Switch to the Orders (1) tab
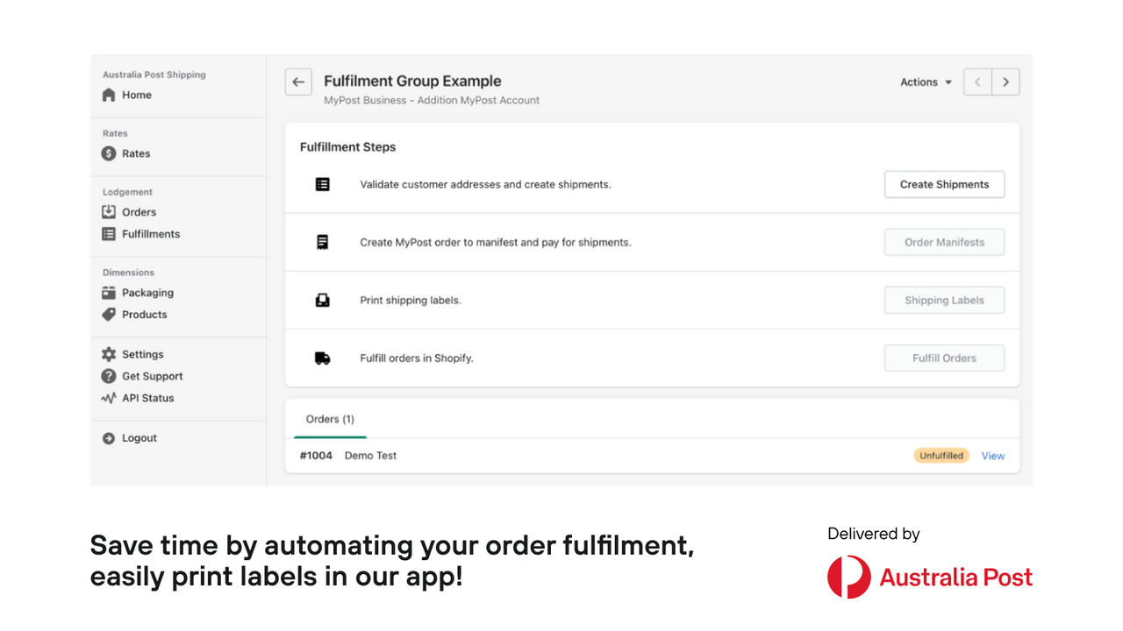This screenshot has width=1123, height=631. pos(330,419)
